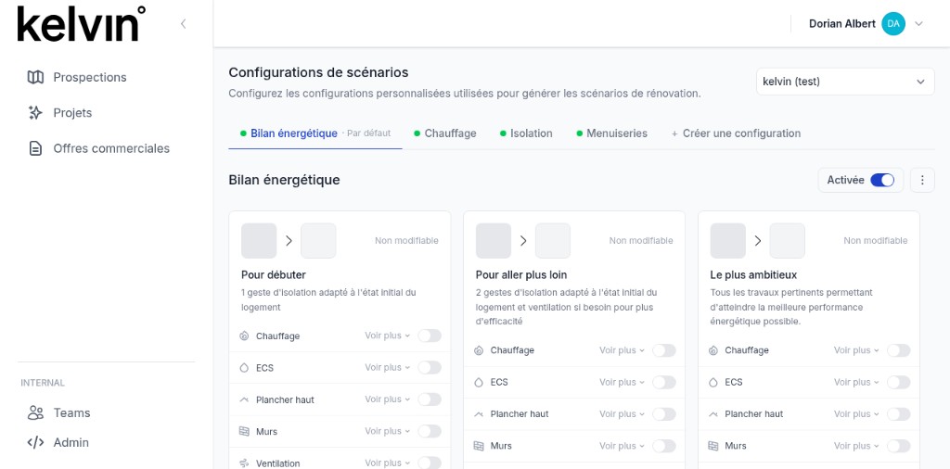Image resolution: width=950 pixels, height=469 pixels.
Task: Click Murs wall icon in Pour débuter
Action: tap(244, 432)
